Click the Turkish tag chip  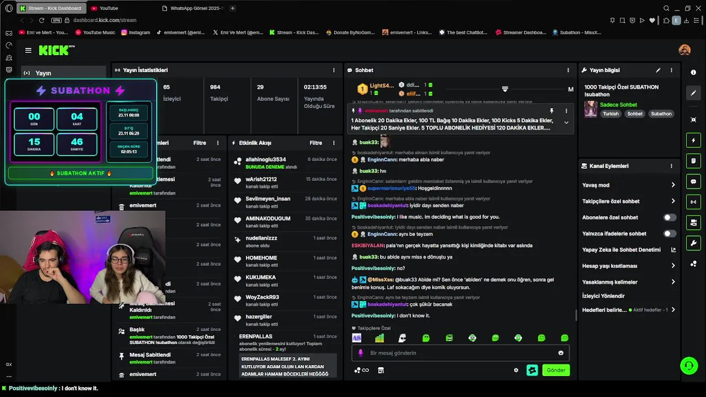click(611, 114)
